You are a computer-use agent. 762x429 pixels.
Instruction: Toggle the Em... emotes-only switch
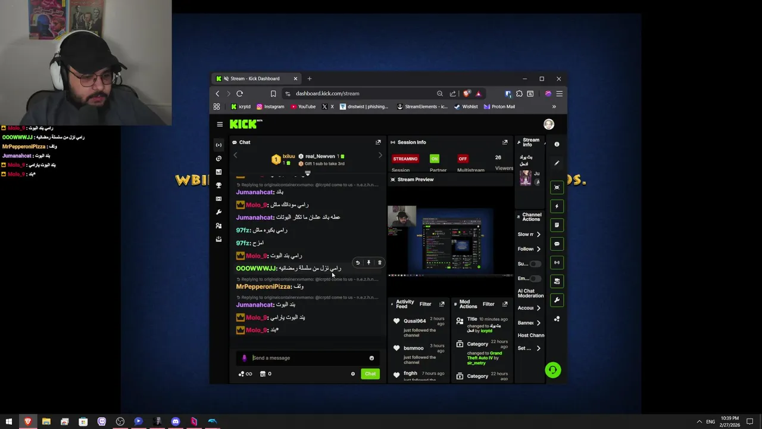(x=535, y=278)
